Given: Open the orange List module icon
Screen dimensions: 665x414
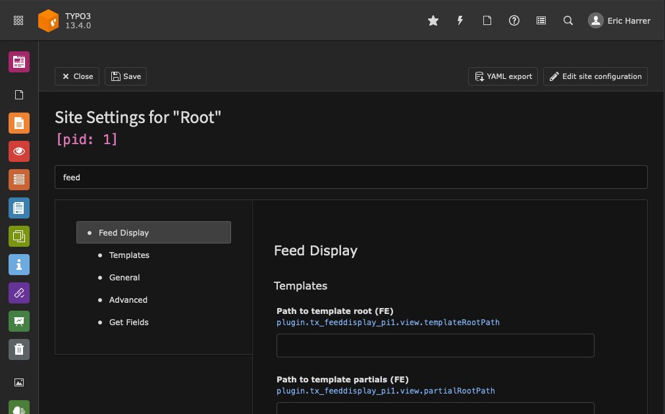Looking at the screenshot, I should tap(19, 180).
